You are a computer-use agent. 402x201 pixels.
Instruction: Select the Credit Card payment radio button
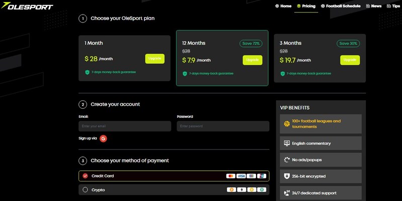coord(85,176)
